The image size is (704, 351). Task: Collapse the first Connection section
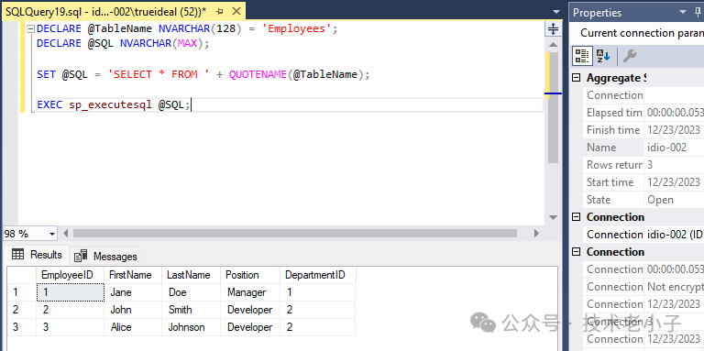[576, 217]
